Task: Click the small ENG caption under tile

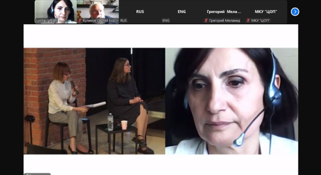Action: coord(166,20)
